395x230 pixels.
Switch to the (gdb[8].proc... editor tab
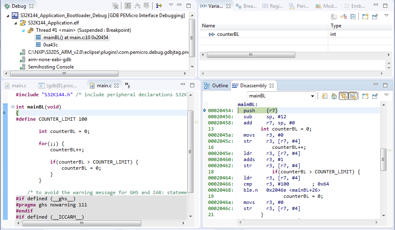coord(59,86)
